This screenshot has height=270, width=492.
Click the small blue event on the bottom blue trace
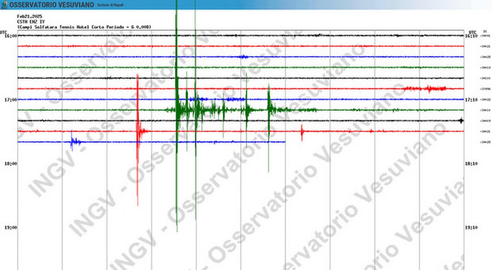pyautogui.click(x=75, y=142)
